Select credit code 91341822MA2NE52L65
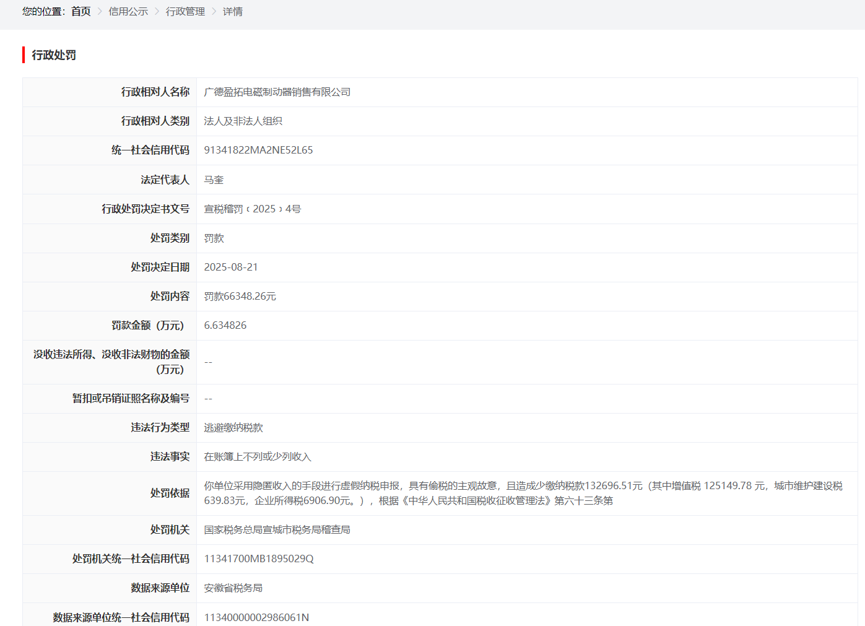865x626 pixels. click(258, 150)
